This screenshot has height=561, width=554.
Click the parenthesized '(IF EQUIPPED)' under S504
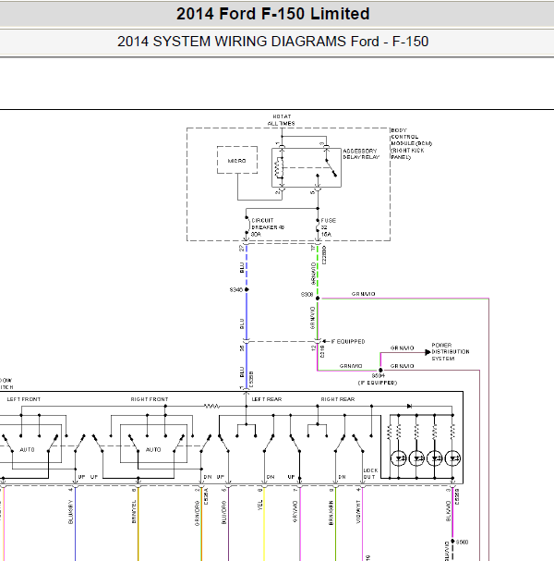pyautogui.click(x=378, y=383)
